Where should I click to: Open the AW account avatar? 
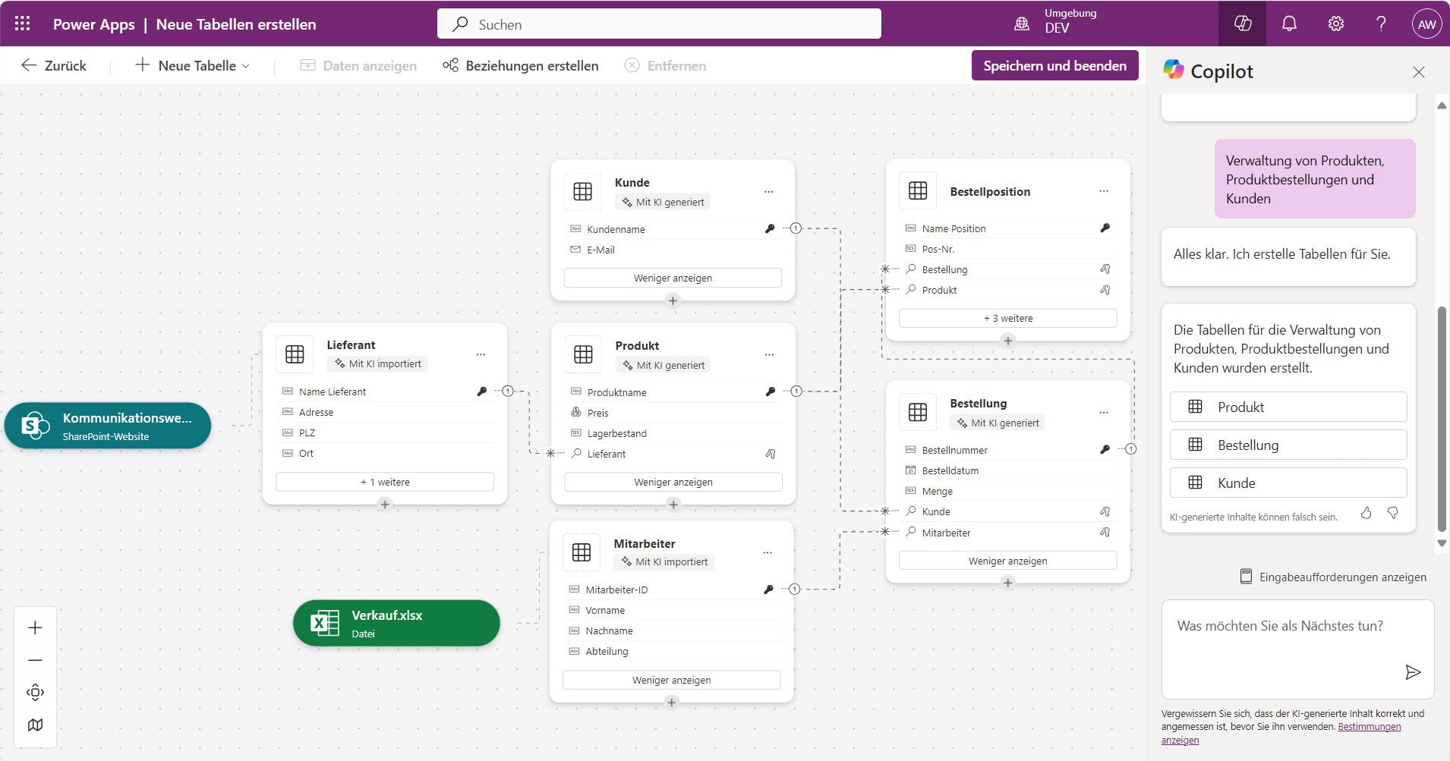click(x=1426, y=24)
